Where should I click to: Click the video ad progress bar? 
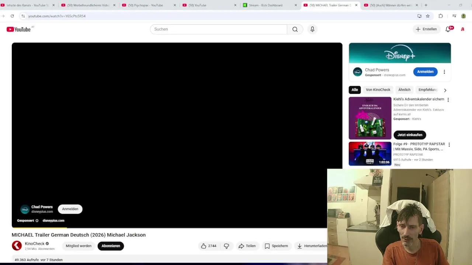coord(169,228)
